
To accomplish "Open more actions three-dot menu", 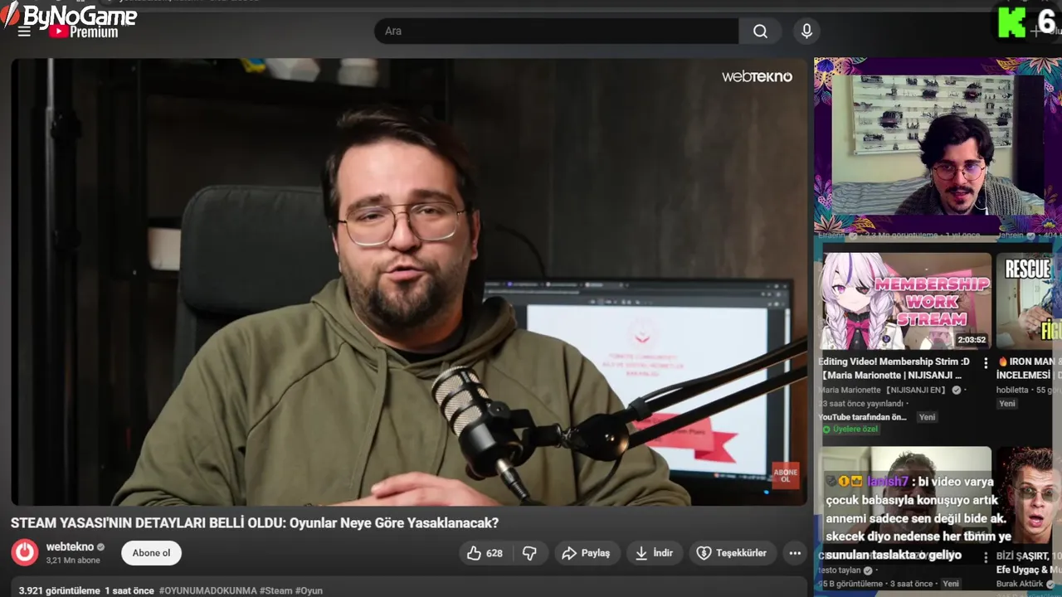I will 795,553.
